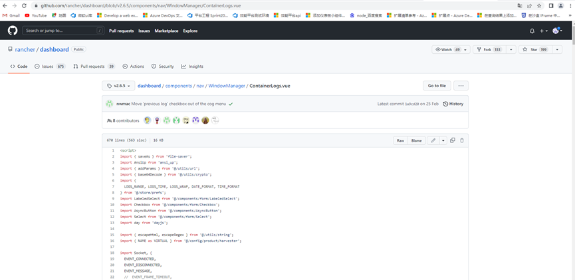The width and height of the screenshot is (575, 280).
Task: Open the notifications bell
Action: click(532, 31)
